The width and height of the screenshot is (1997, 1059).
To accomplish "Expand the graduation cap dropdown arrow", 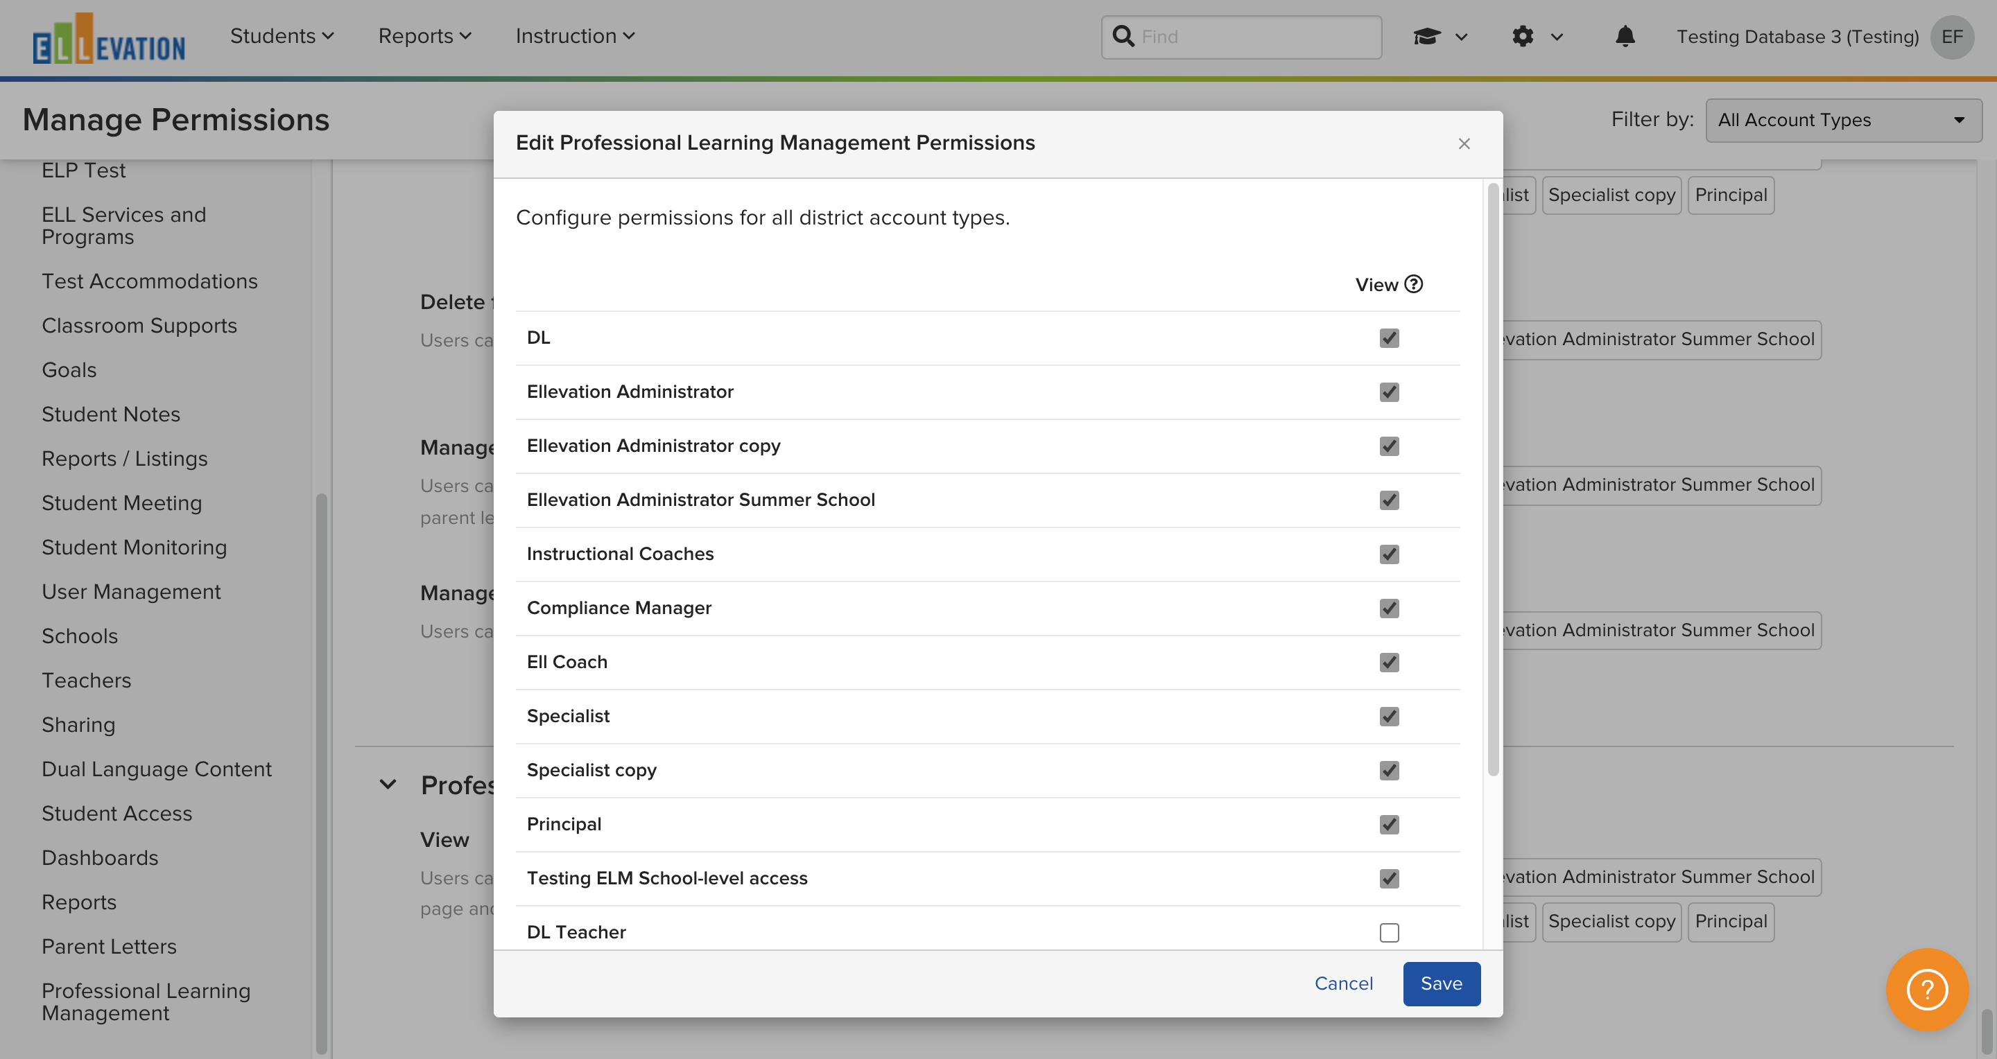I will click(1461, 37).
